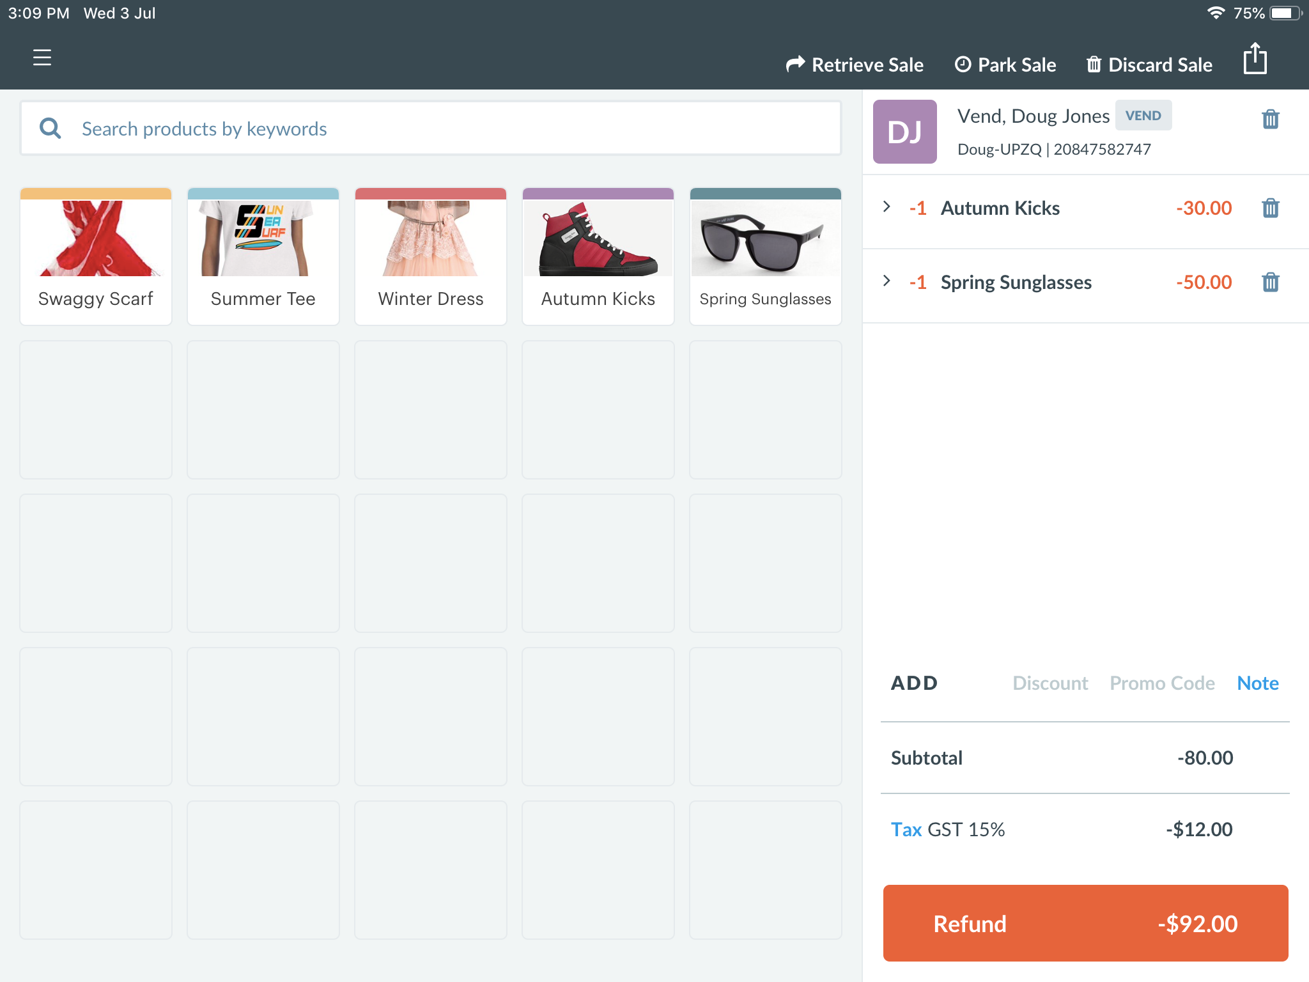Delete Spring Sunglasses line item

click(1270, 282)
